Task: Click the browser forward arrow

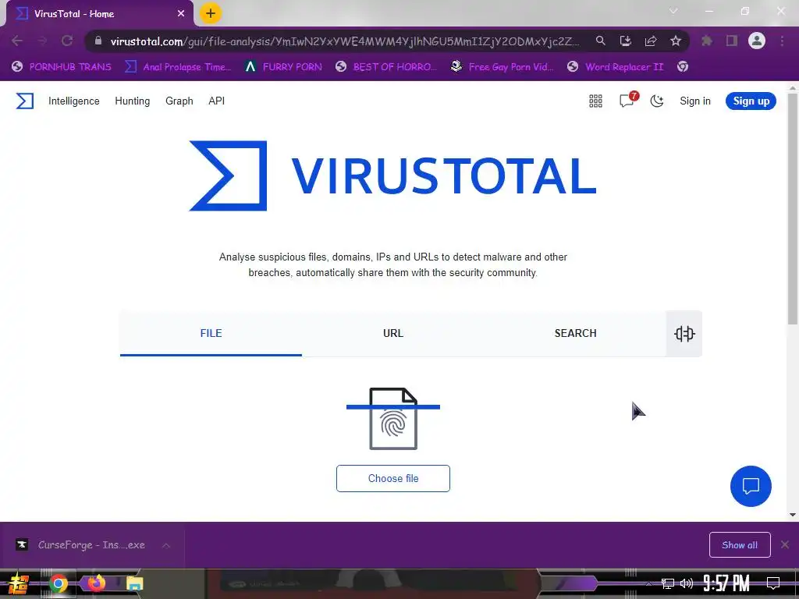Action: click(42, 41)
